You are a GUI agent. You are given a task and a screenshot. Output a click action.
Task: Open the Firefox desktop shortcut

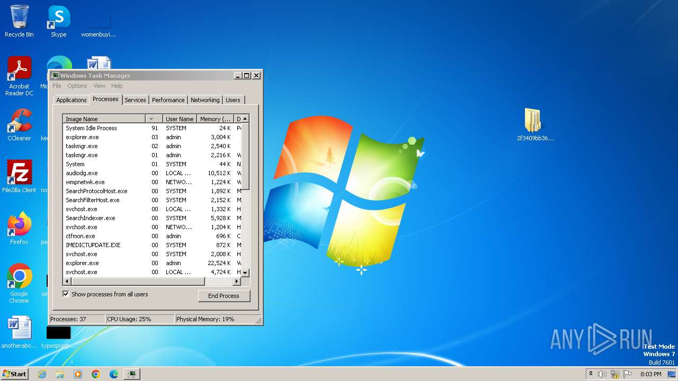tap(19, 229)
